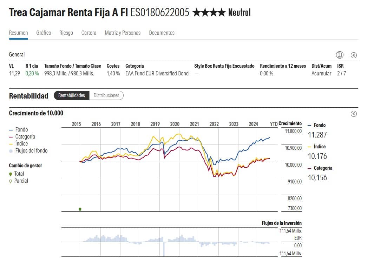The height and width of the screenshot is (269, 374).
Task: Click the Neutral rating label in title
Action: 239,12
